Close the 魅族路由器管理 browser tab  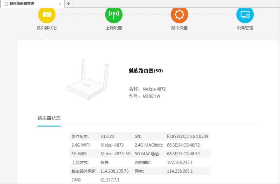coord(60,3)
